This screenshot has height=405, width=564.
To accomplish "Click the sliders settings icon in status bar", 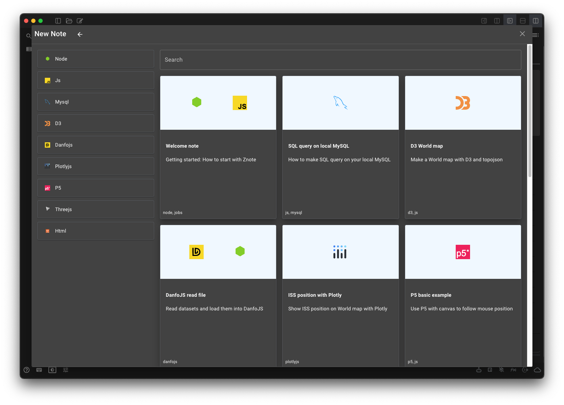I will tap(66, 370).
